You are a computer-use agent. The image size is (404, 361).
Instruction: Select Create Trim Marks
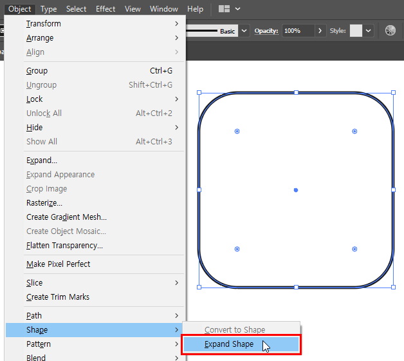click(x=58, y=297)
